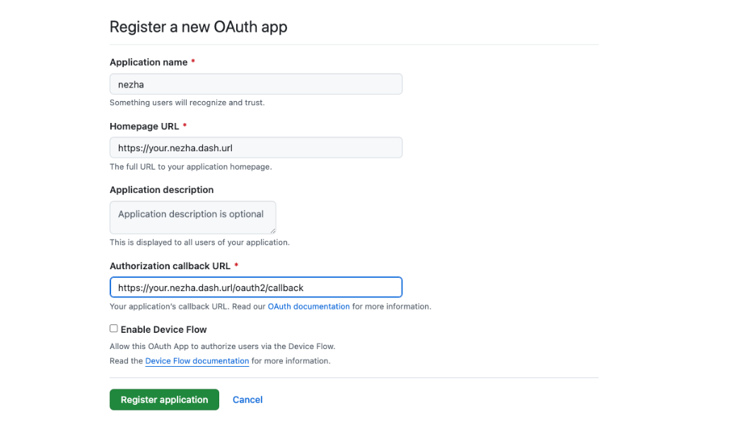Image resolution: width=739 pixels, height=424 pixels.
Task: Click the "Application name" field label
Action: tap(149, 62)
